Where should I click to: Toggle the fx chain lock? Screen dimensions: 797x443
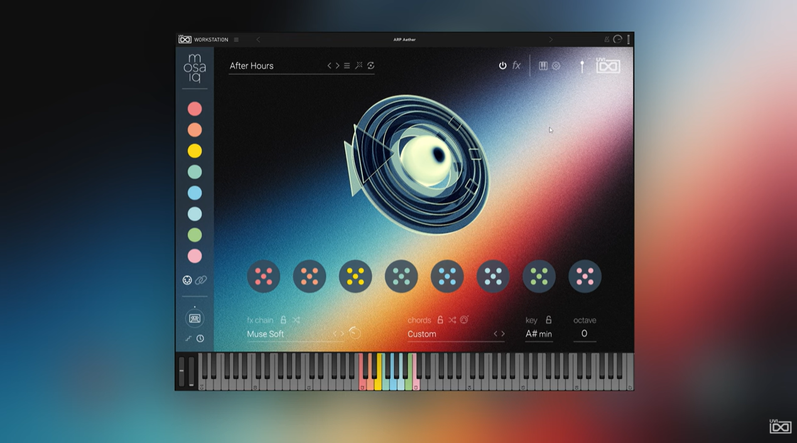click(283, 320)
